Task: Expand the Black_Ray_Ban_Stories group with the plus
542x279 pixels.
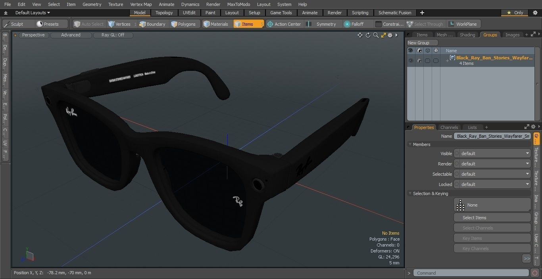Action: pos(447,61)
